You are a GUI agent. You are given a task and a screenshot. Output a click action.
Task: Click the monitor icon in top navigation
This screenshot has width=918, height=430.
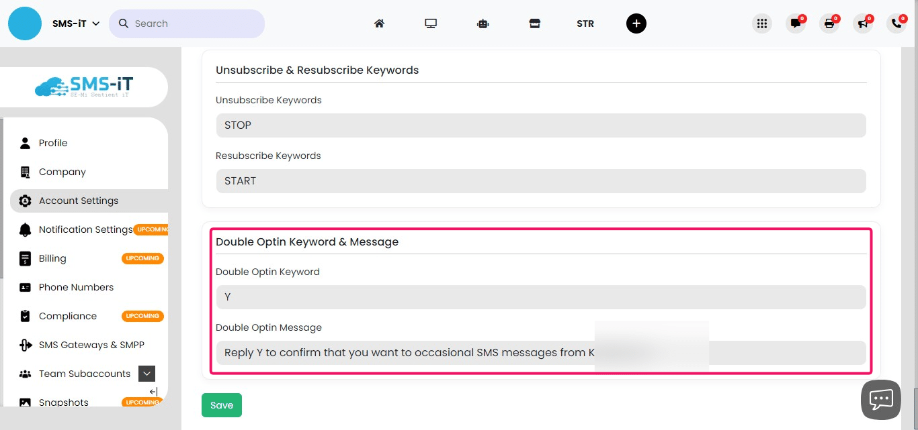(x=431, y=23)
